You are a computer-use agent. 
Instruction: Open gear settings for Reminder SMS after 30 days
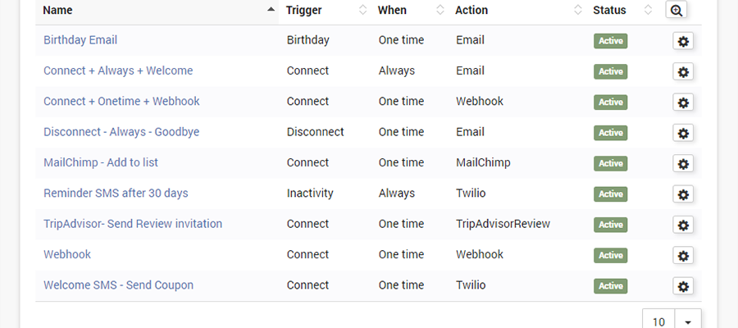(683, 194)
